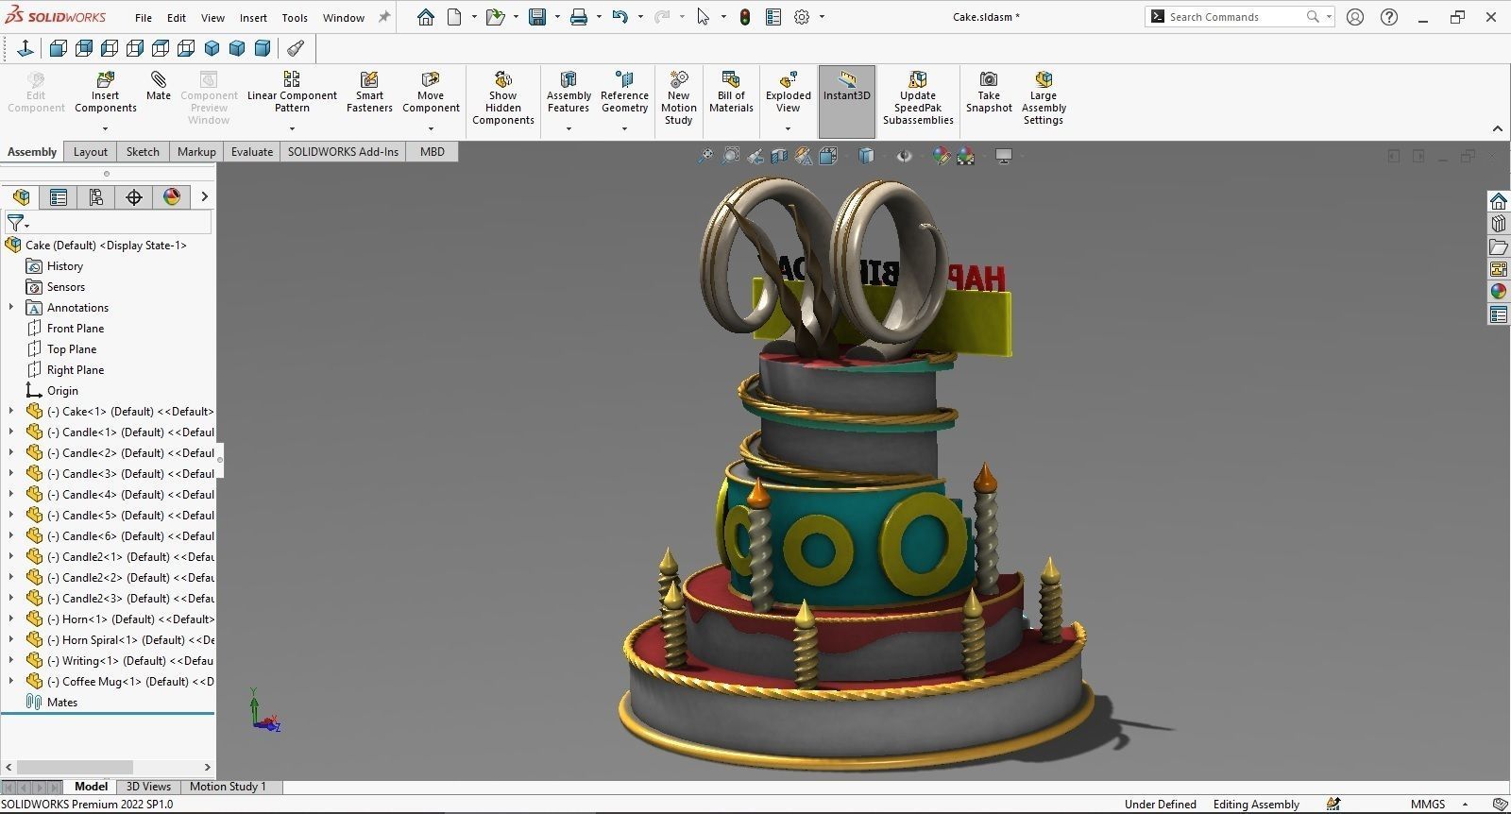Open Appearances task pane icon
The image size is (1511, 814).
tap(1499, 292)
